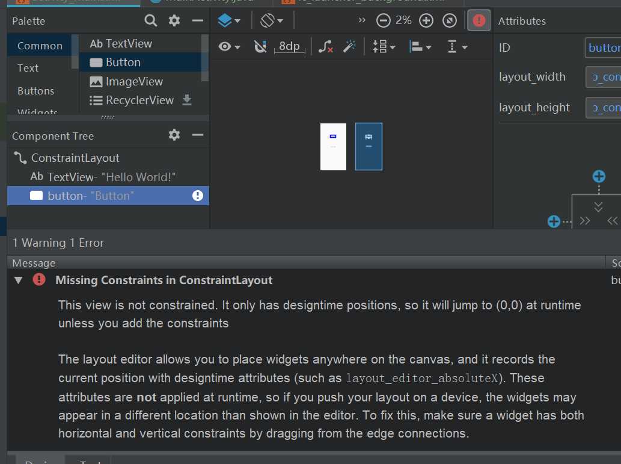The image size is (621, 464).
Task: Toggle vertical size mode chevrons
Action: click(x=598, y=206)
